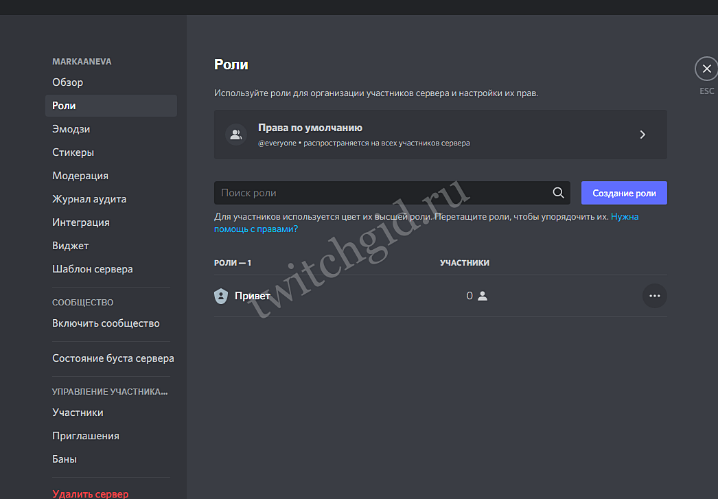This screenshot has height=499, width=718.
Task: Go to Эмодзи settings
Action: coord(71,129)
